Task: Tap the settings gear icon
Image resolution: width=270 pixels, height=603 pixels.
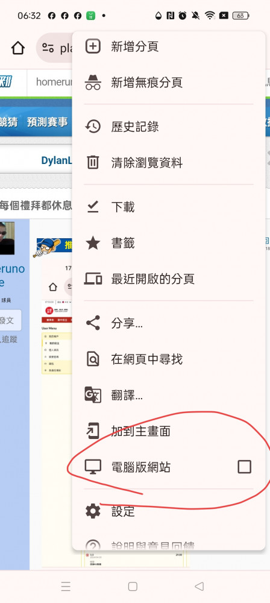Action: (x=93, y=511)
